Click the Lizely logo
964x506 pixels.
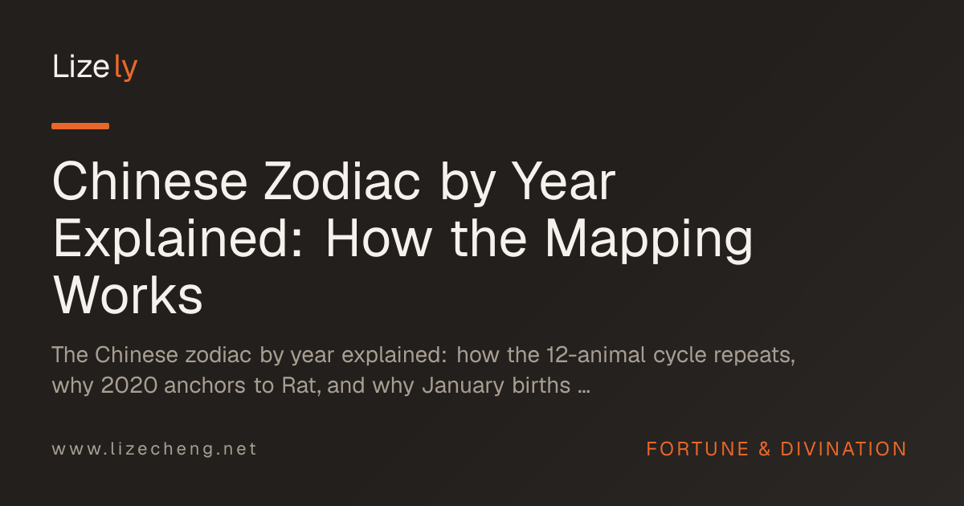click(95, 67)
